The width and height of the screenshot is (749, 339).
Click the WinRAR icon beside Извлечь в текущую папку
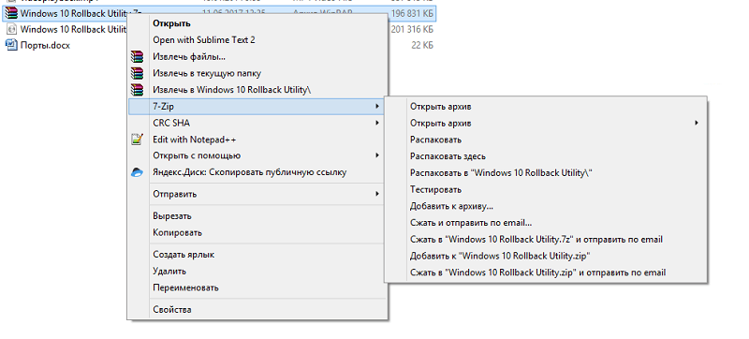click(137, 74)
